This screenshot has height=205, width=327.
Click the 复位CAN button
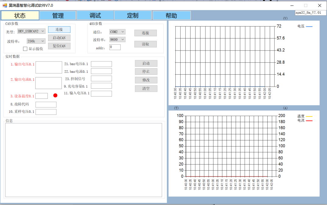pos(59,46)
